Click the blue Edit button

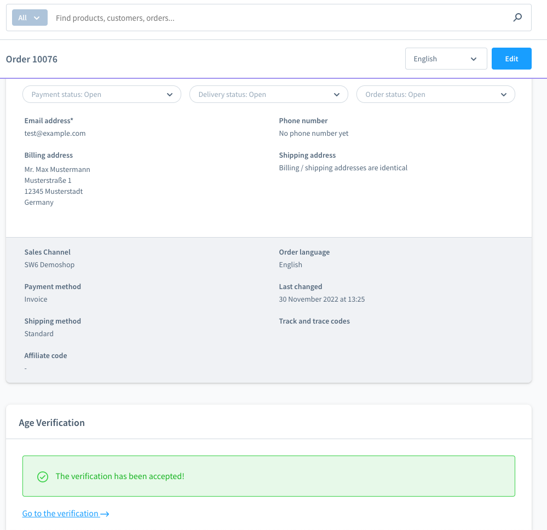click(511, 59)
